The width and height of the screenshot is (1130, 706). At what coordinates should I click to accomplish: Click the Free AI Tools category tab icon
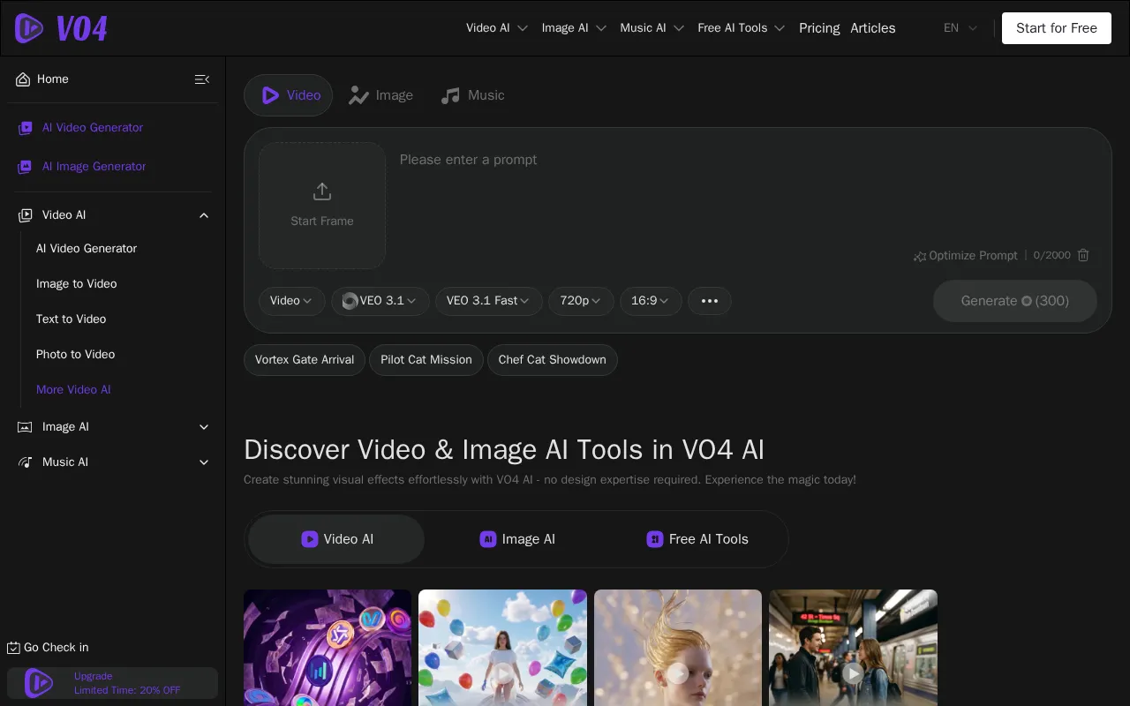(655, 539)
